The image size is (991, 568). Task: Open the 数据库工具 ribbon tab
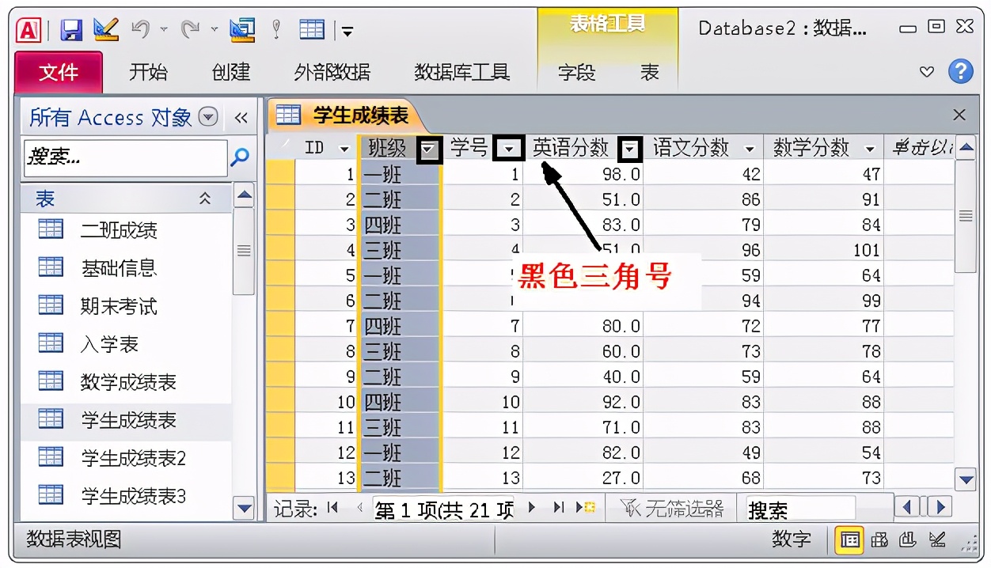click(x=462, y=73)
